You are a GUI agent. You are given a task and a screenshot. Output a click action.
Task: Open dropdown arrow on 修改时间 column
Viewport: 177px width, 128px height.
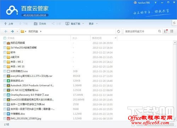115,38
